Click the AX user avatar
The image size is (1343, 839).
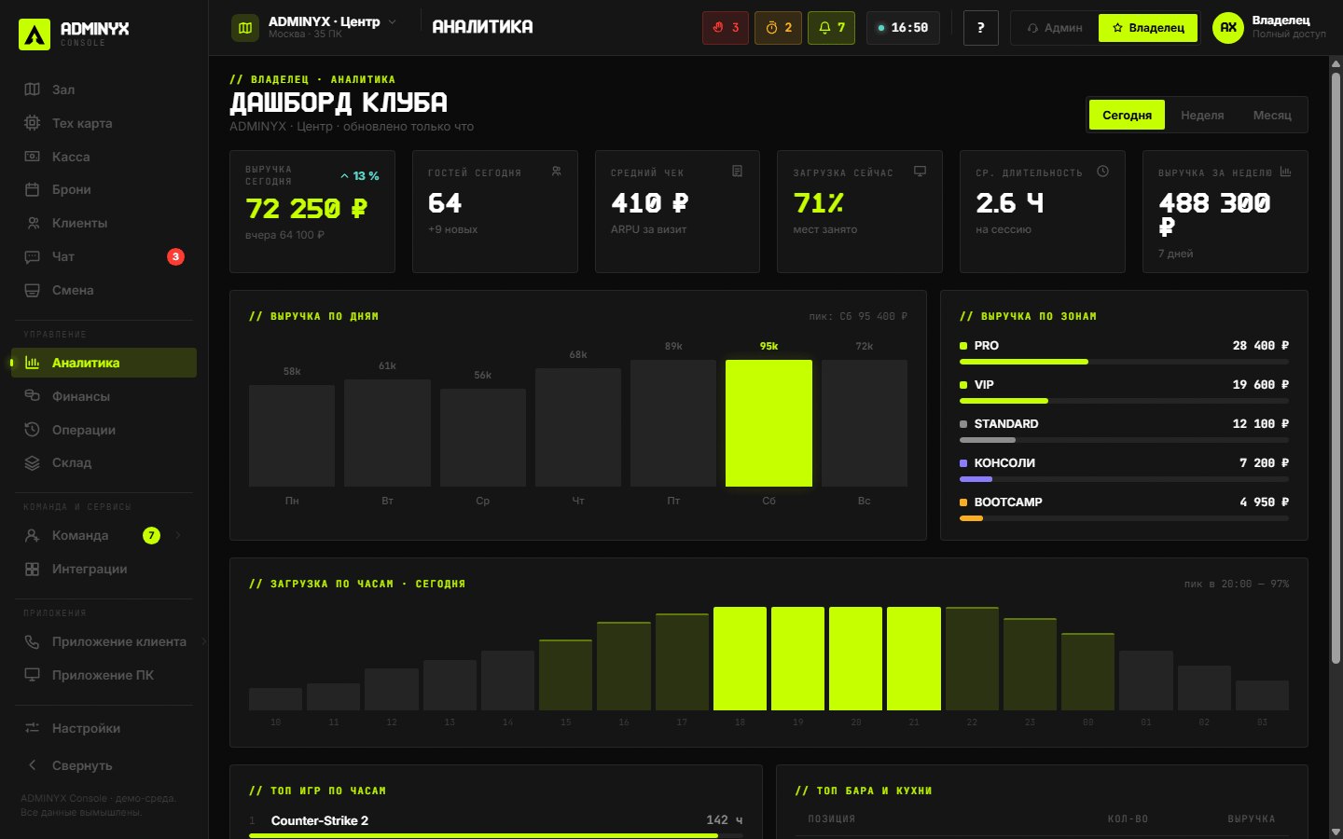1228,28
